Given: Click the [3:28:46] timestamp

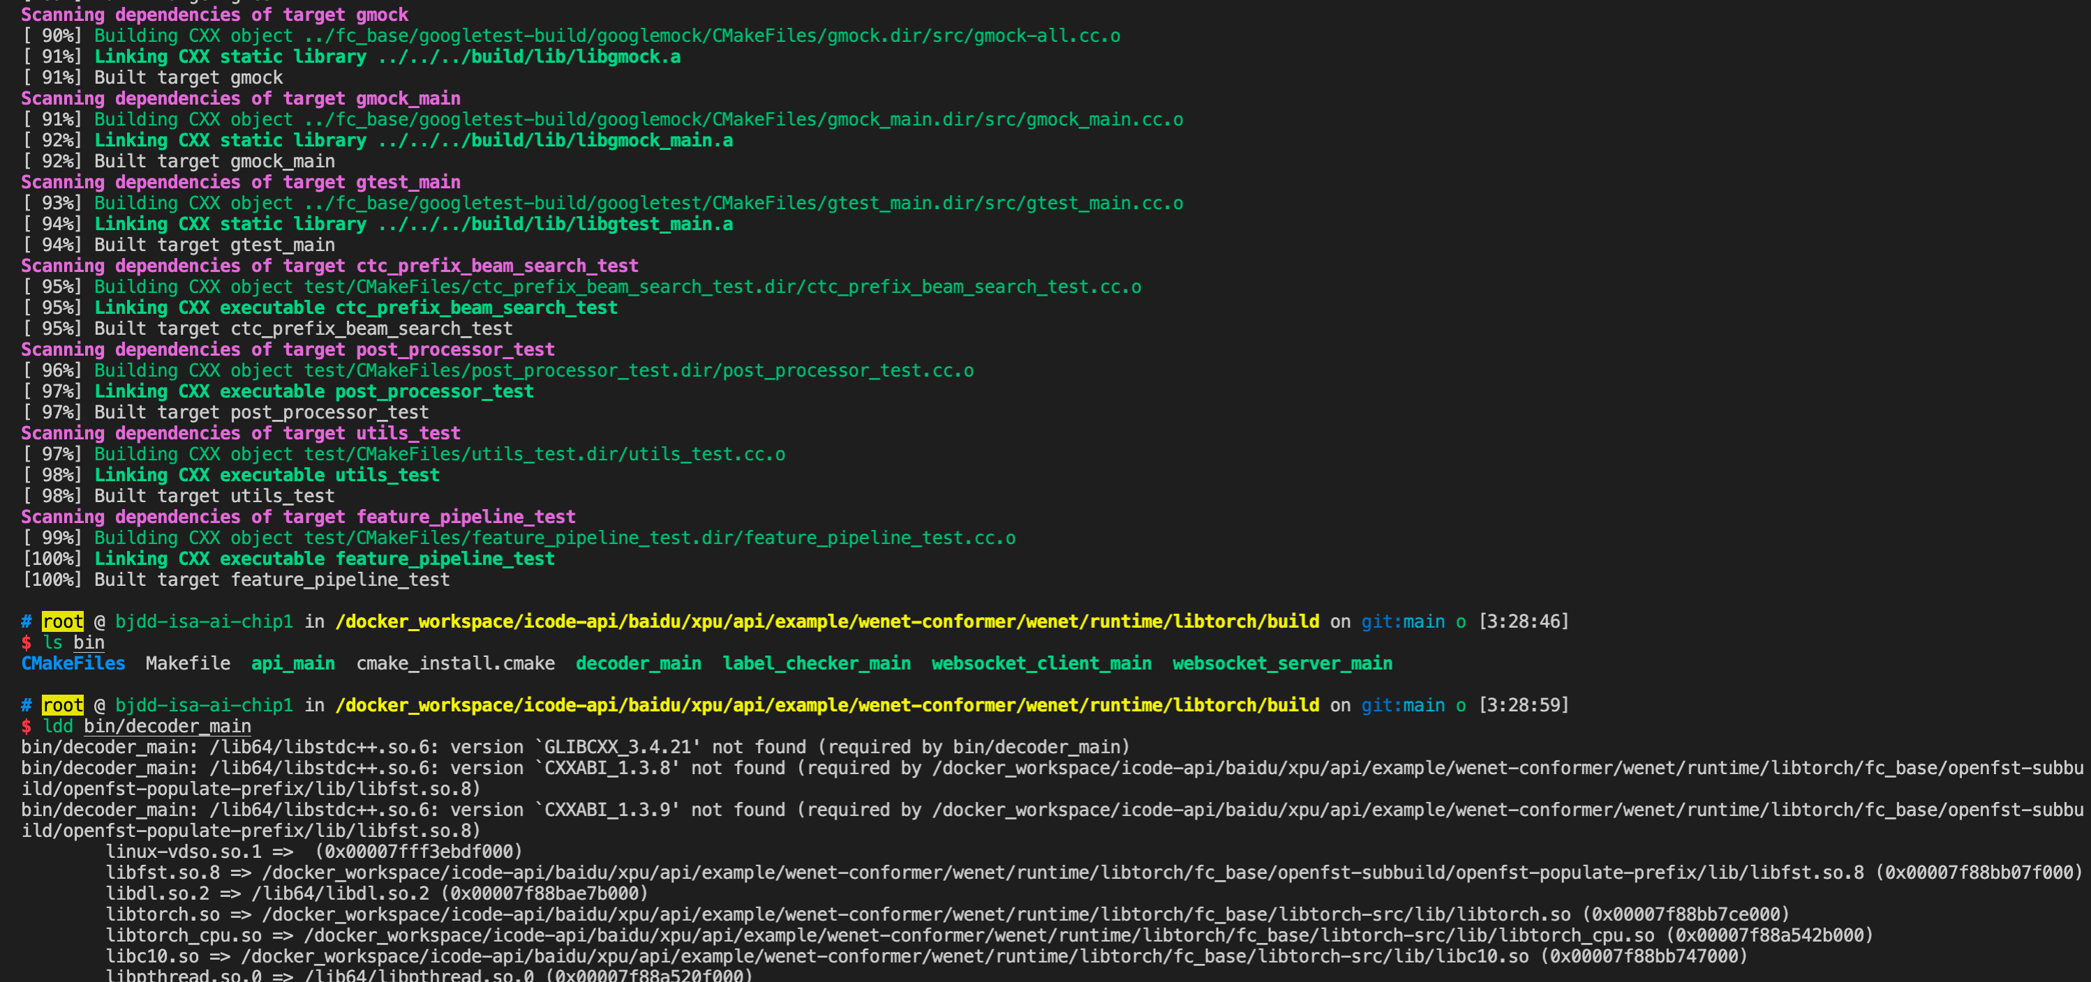Looking at the screenshot, I should point(1524,622).
